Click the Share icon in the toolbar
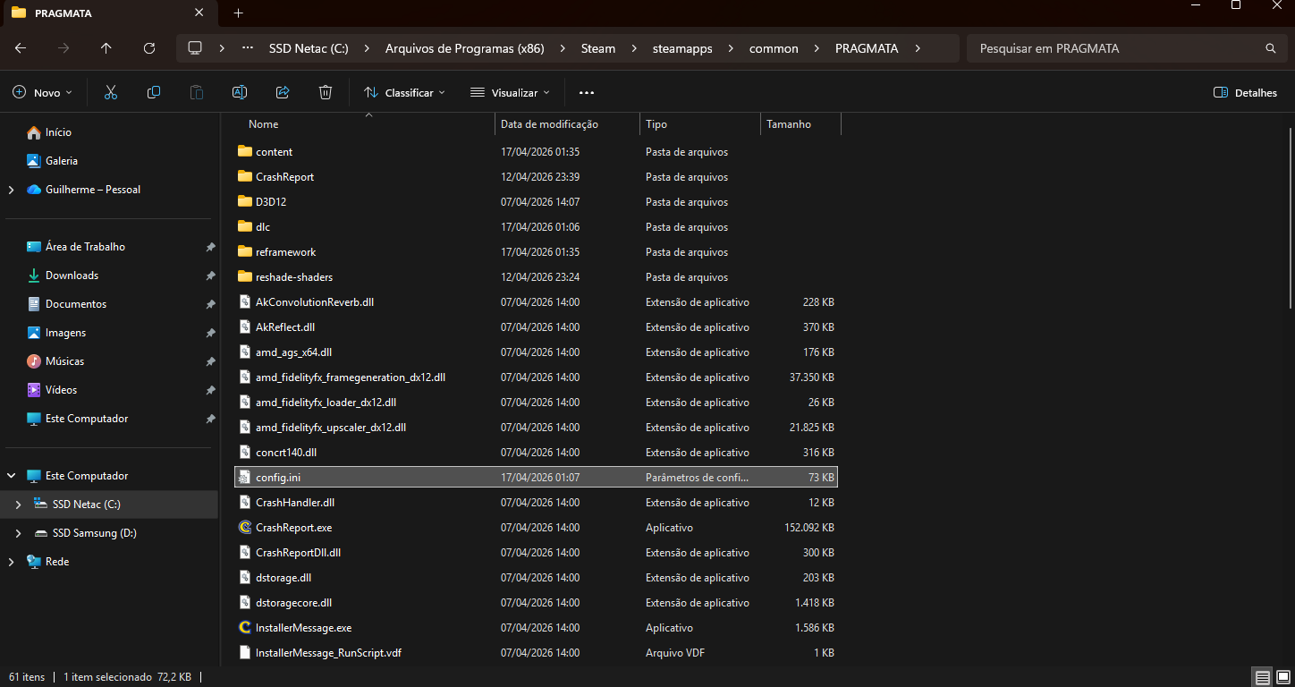The width and height of the screenshot is (1295, 687). tap(282, 92)
